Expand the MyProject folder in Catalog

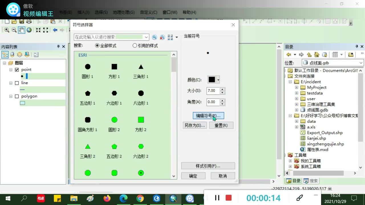coord(297,87)
